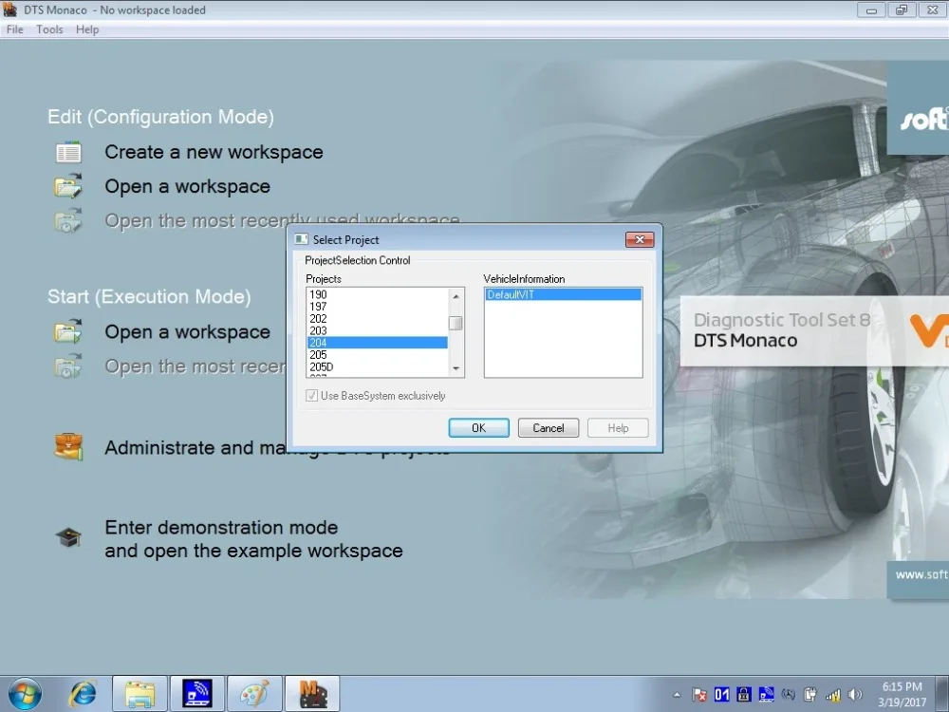
Task: Show hidden tray icons arrow
Action: coord(677,695)
